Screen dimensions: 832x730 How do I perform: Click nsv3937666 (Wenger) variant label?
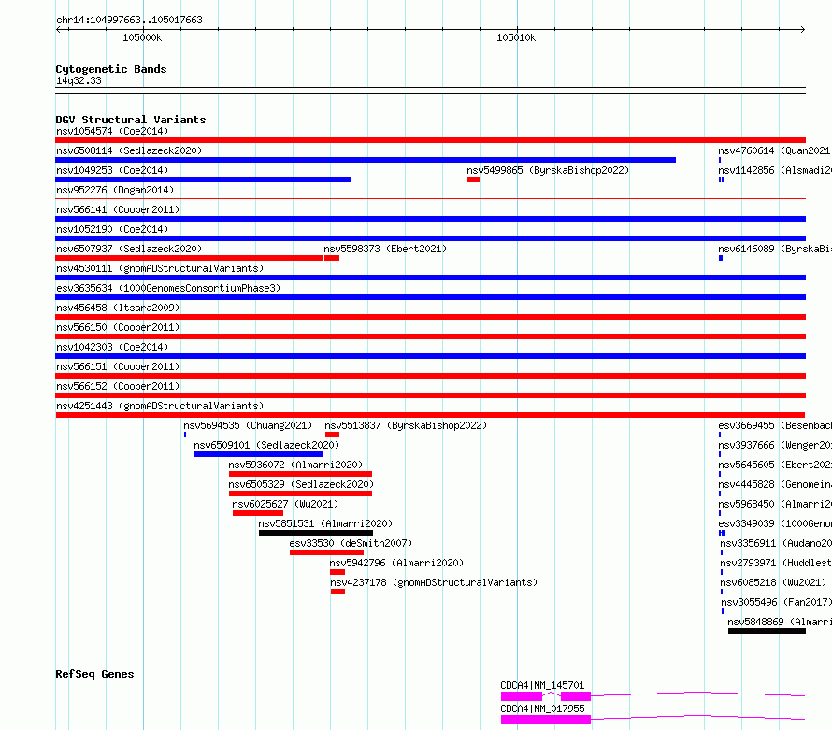(x=774, y=445)
